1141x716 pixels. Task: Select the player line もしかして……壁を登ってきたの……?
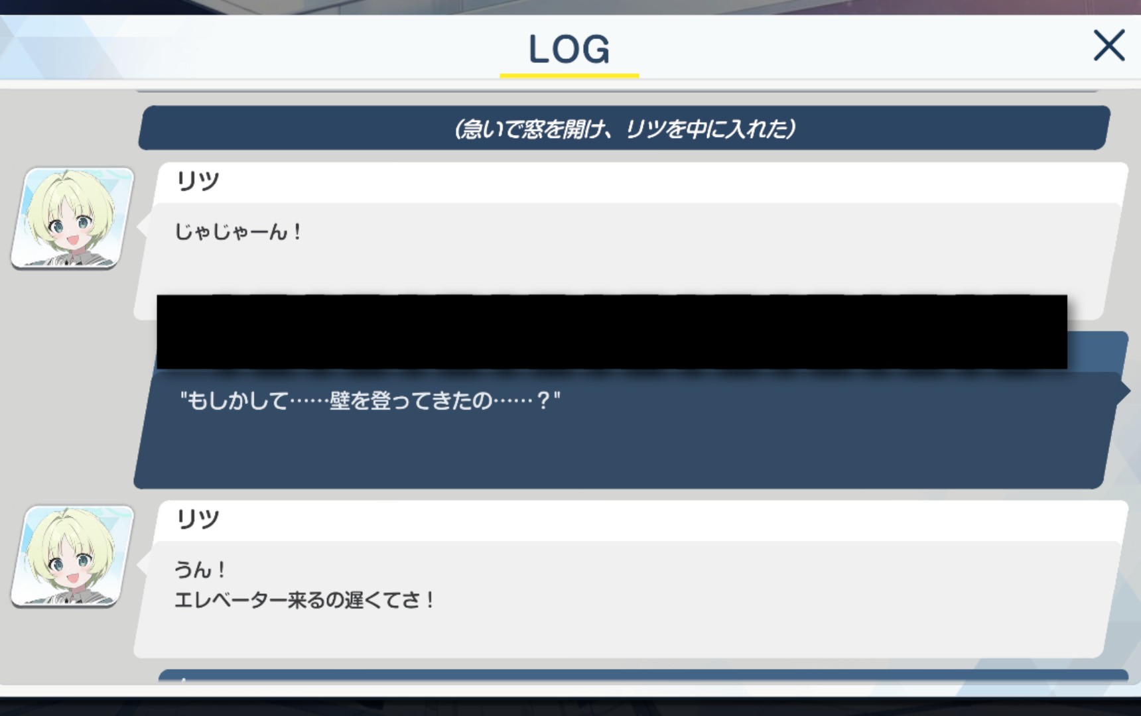pyautogui.click(x=370, y=400)
